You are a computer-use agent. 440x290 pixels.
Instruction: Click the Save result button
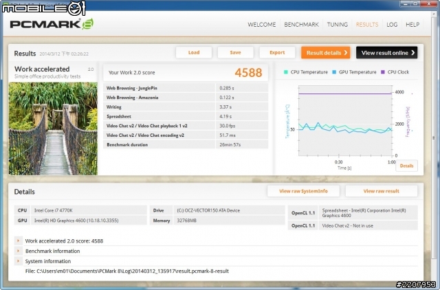point(235,52)
